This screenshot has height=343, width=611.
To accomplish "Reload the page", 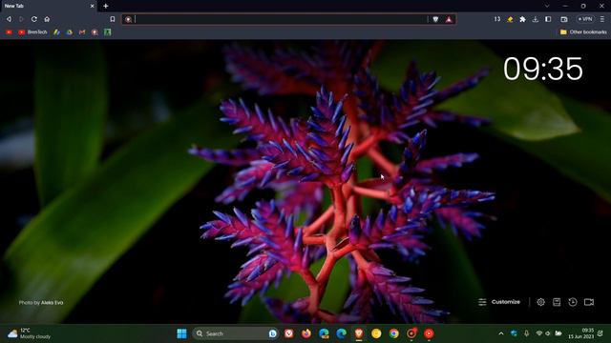I will tap(34, 19).
